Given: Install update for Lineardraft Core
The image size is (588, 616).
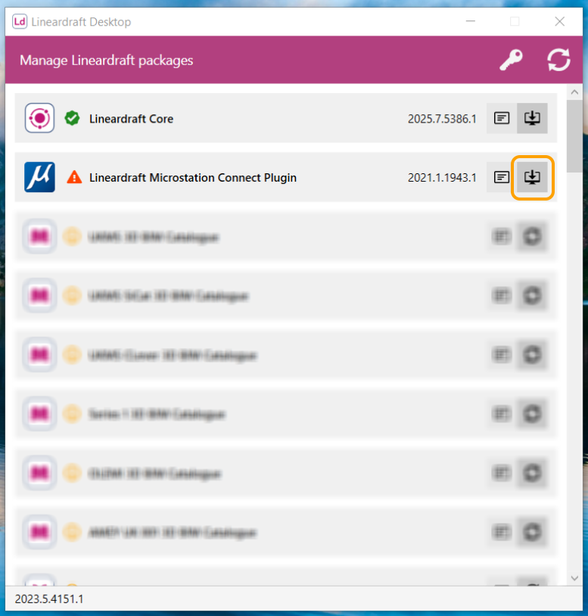Looking at the screenshot, I should click(x=532, y=118).
